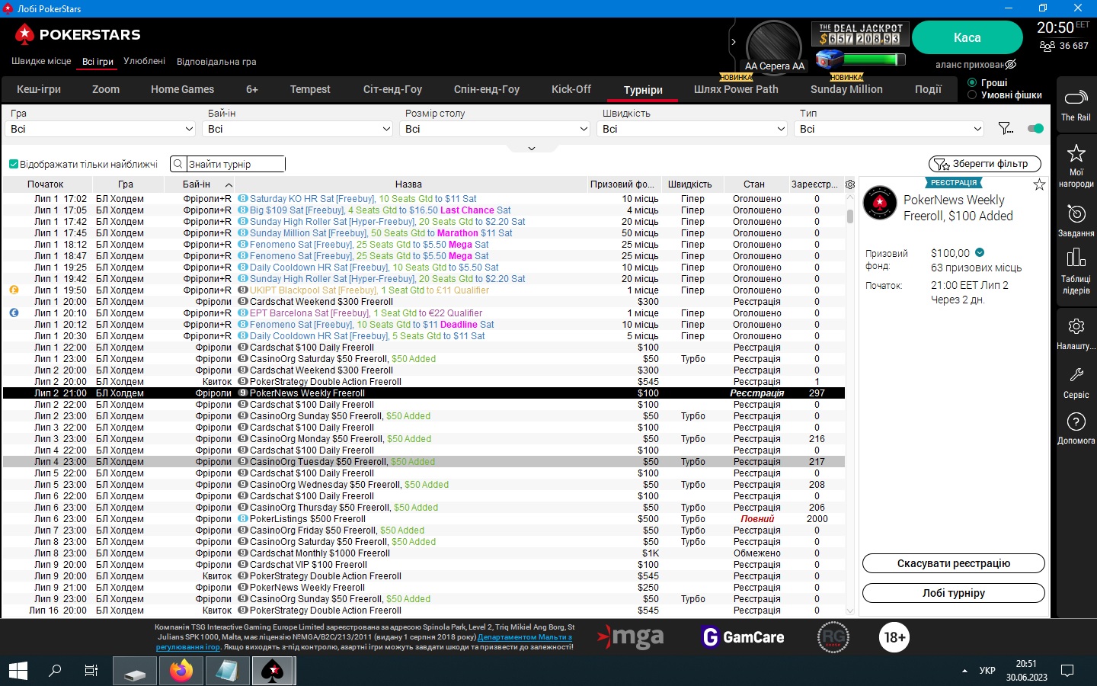Viewport: 1097px width, 686px height.
Task: Open Мої нагороди star icon
Action: tap(1076, 153)
